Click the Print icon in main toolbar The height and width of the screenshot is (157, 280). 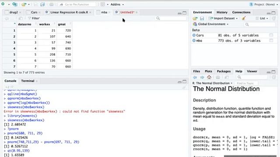pos(52,4)
